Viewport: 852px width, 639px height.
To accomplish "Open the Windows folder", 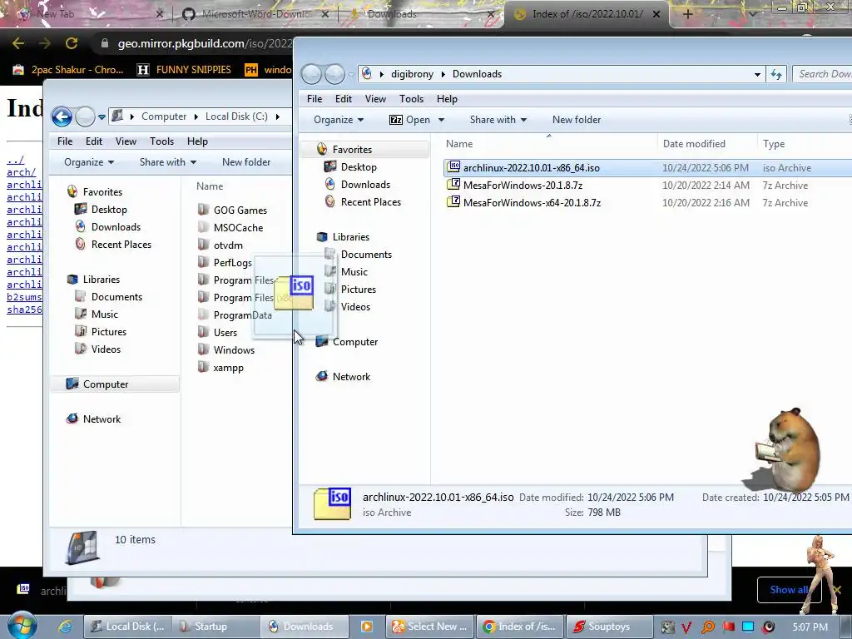I will (x=234, y=350).
